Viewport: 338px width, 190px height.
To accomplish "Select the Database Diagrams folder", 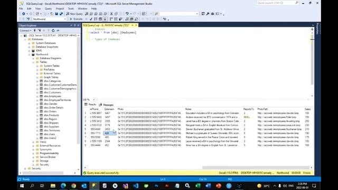I will pyautogui.click(x=51, y=59).
